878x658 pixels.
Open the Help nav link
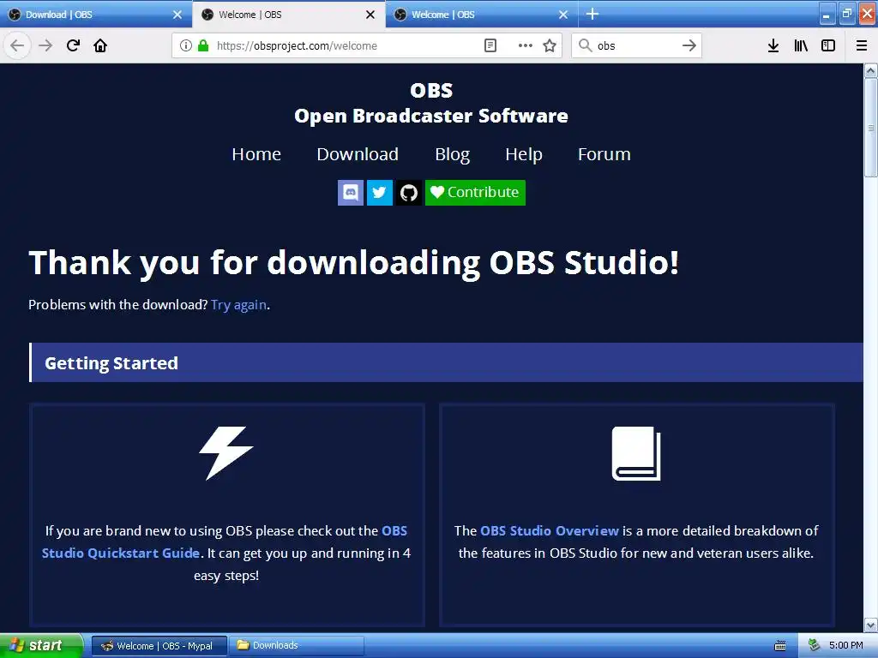point(524,154)
